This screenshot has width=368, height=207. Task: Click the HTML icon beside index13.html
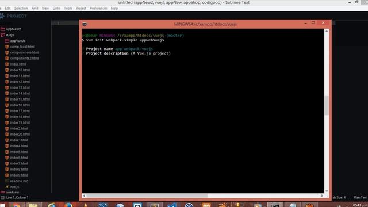7,87
